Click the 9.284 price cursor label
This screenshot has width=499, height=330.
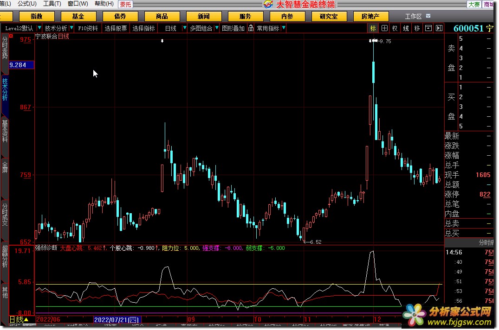(21, 65)
